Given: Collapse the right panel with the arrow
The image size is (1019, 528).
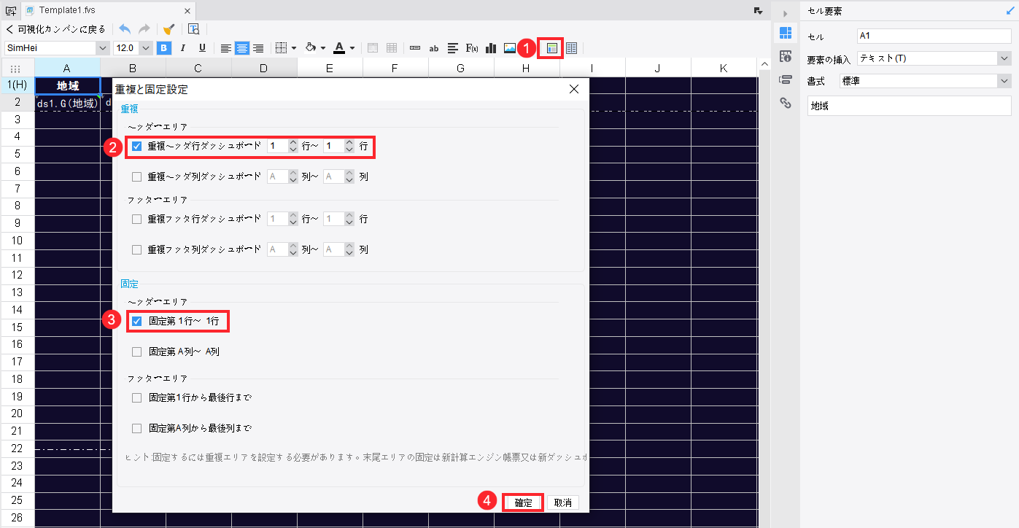Looking at the screenshot, I should [786, 13].
